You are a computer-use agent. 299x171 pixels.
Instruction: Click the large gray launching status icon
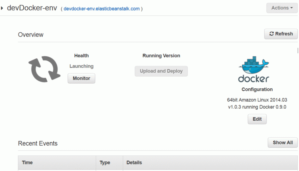pos(44,69)
